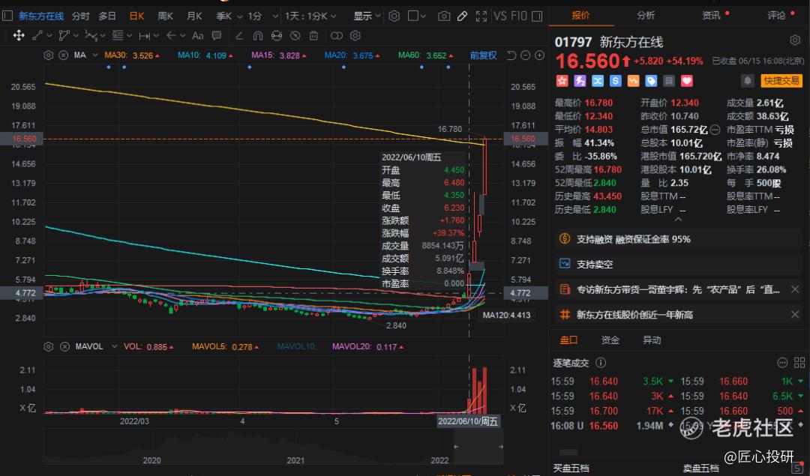The image size is (810, 476).
Task: Click the blue S tag icon
Action: click(615, 81)
